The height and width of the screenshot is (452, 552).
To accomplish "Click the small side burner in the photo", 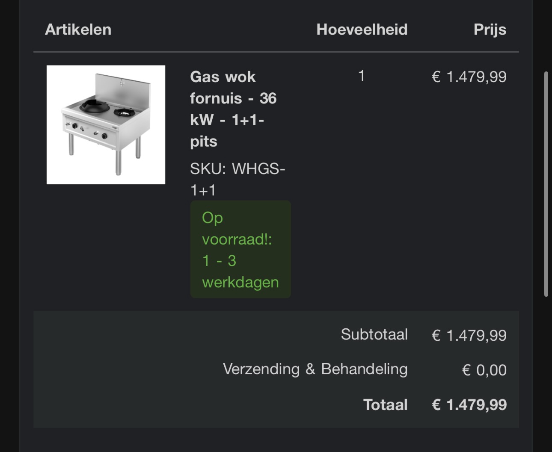I will tap(124, 113).
